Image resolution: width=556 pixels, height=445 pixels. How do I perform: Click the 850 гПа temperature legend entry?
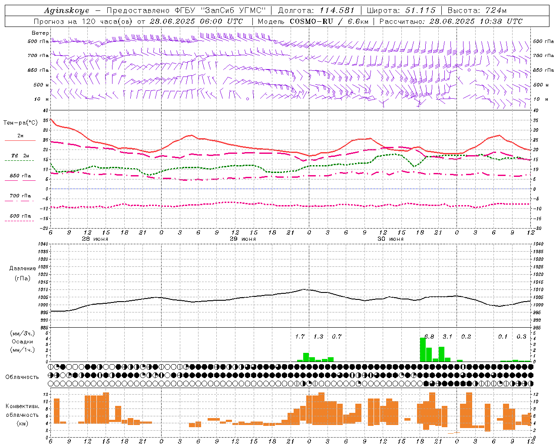pos(20,176)
